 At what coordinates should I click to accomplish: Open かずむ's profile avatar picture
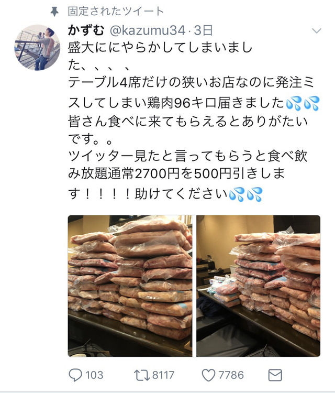[x=37, y=47]
